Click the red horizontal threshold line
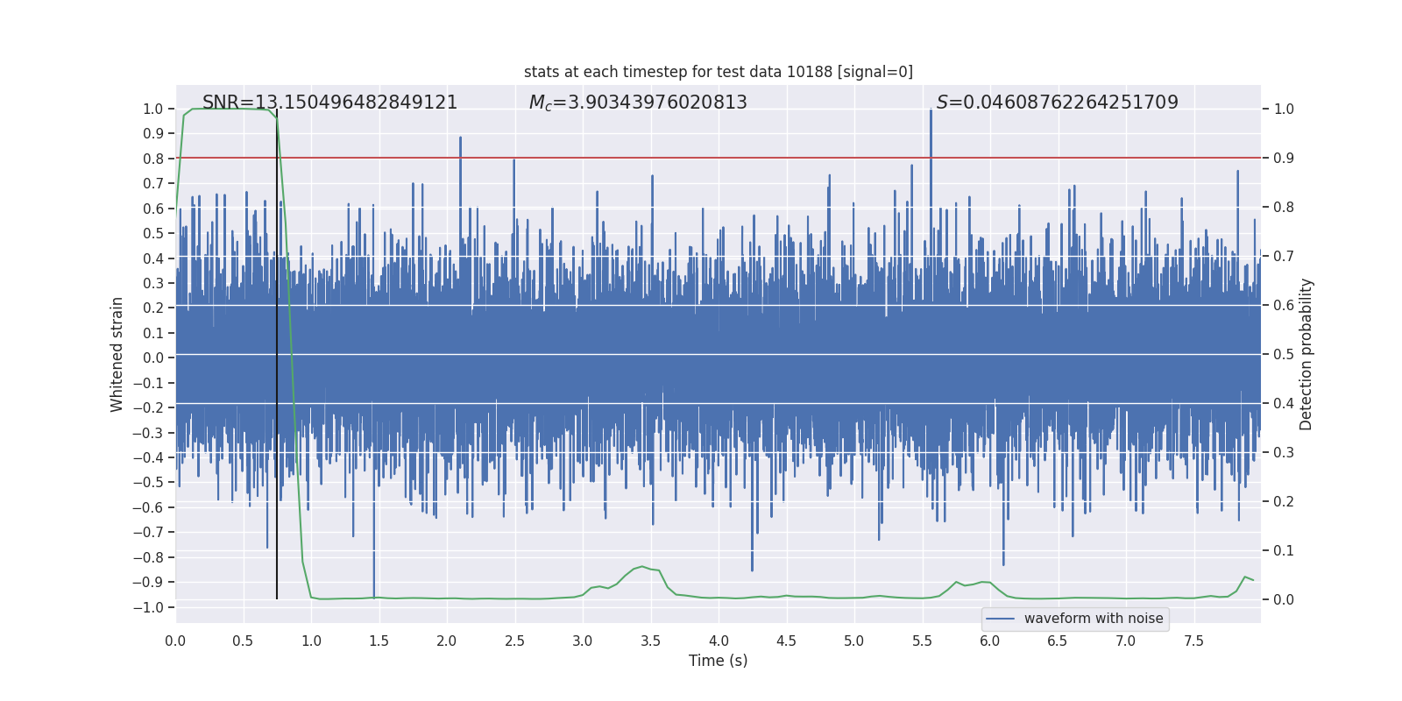Image resolution: width=1402 pixels, height=701 pixels. [789, 158]
